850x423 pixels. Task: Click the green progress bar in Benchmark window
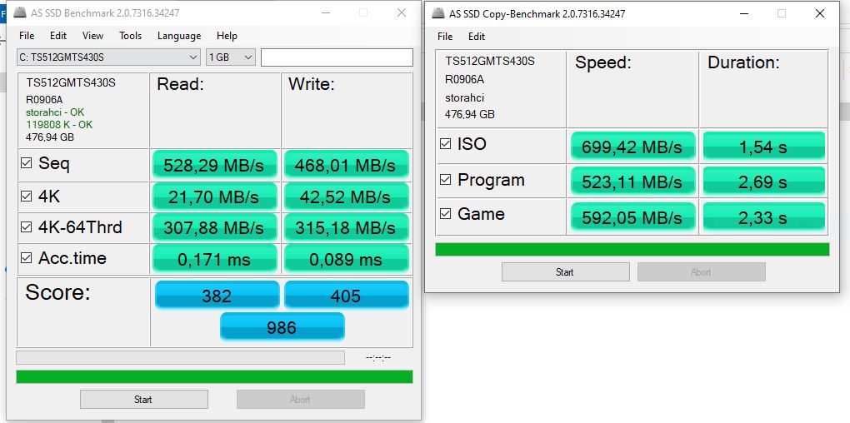pyautogui.click(x=214, y=376)
